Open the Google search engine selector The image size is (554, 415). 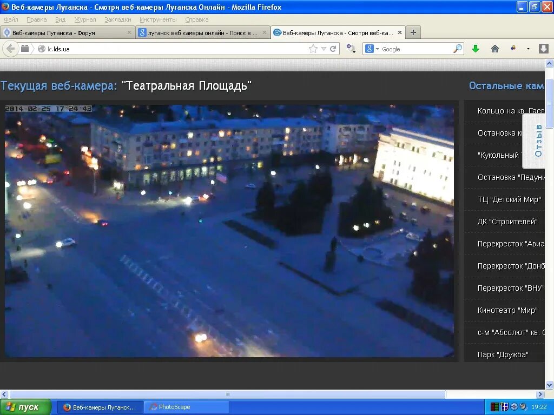(372, 49)
